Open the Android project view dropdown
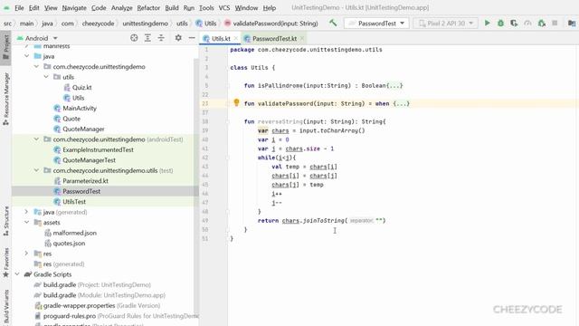 click(37, 38)
